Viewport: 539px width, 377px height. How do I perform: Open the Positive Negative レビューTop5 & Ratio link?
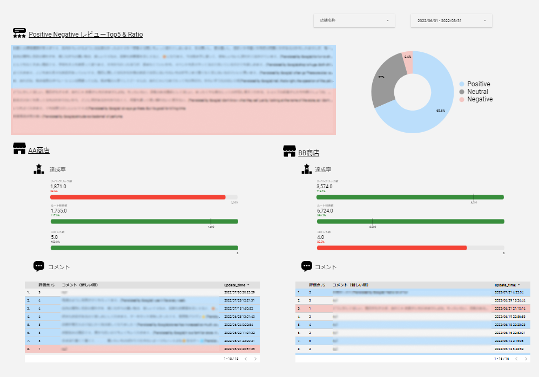click(86, 35)
